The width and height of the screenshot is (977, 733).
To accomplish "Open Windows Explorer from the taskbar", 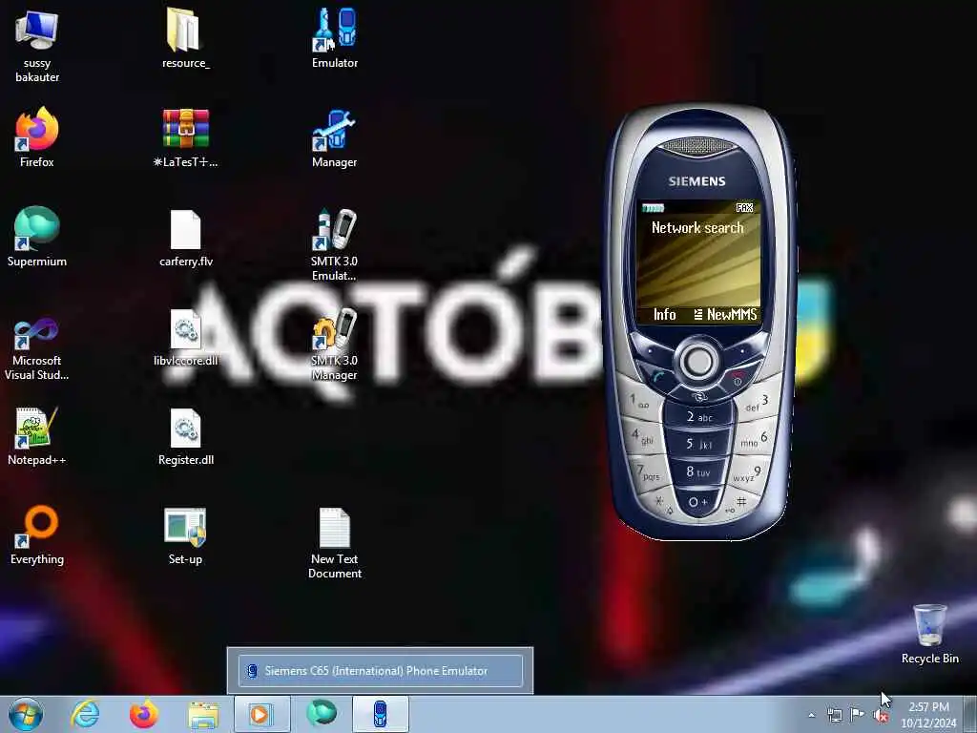I will 203,715.
